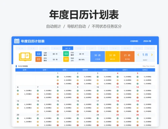This screenshot has width=168, height=129.
Task: Click the orange envelope icon for 未完事项
Action: click(x=39, y=59)
